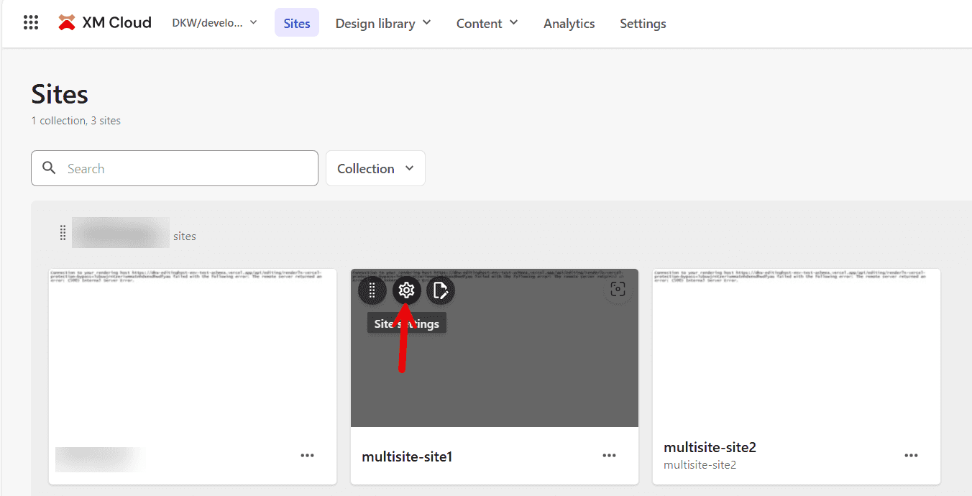Click the bold multisite-site2 title
The height and width of the screenshot is (496, 972).
pyautogui.click(x=710, y=447)
